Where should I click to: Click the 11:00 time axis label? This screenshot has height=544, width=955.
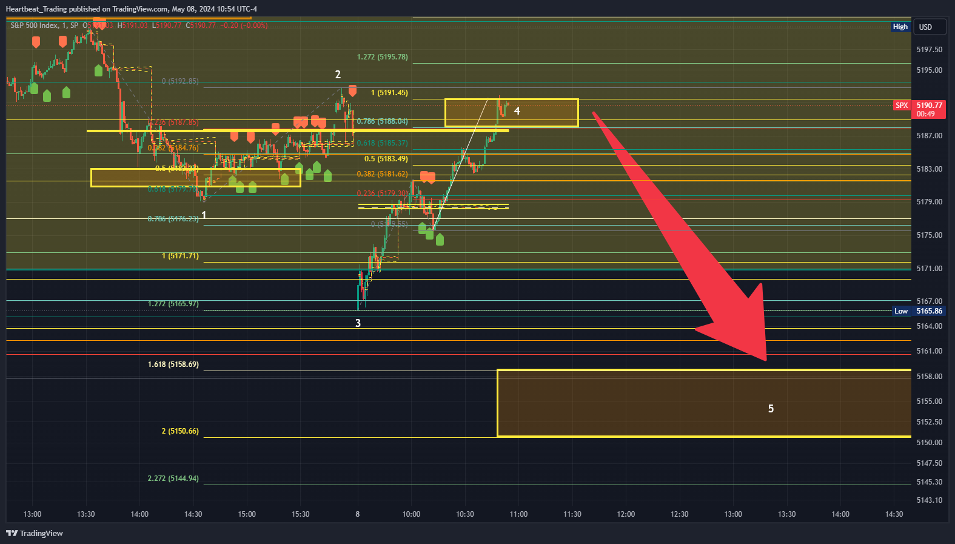coord(518,514)
